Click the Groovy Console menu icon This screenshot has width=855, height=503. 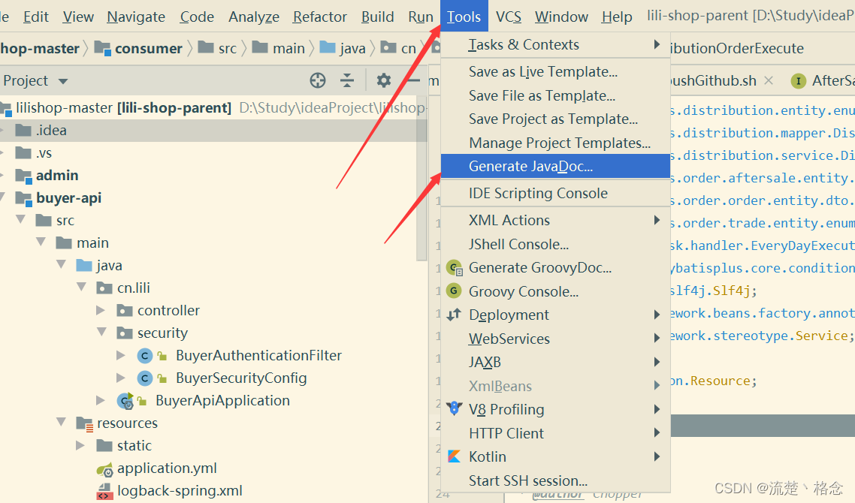(x=454, y=291)
